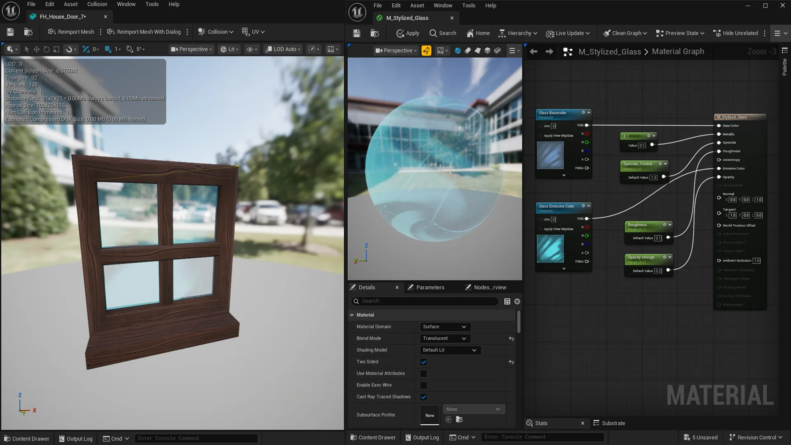Image resolution: width=791 pixels, height=445 pixels.
Task: Click the Hide Unrelated button
Action: (735, 33)
